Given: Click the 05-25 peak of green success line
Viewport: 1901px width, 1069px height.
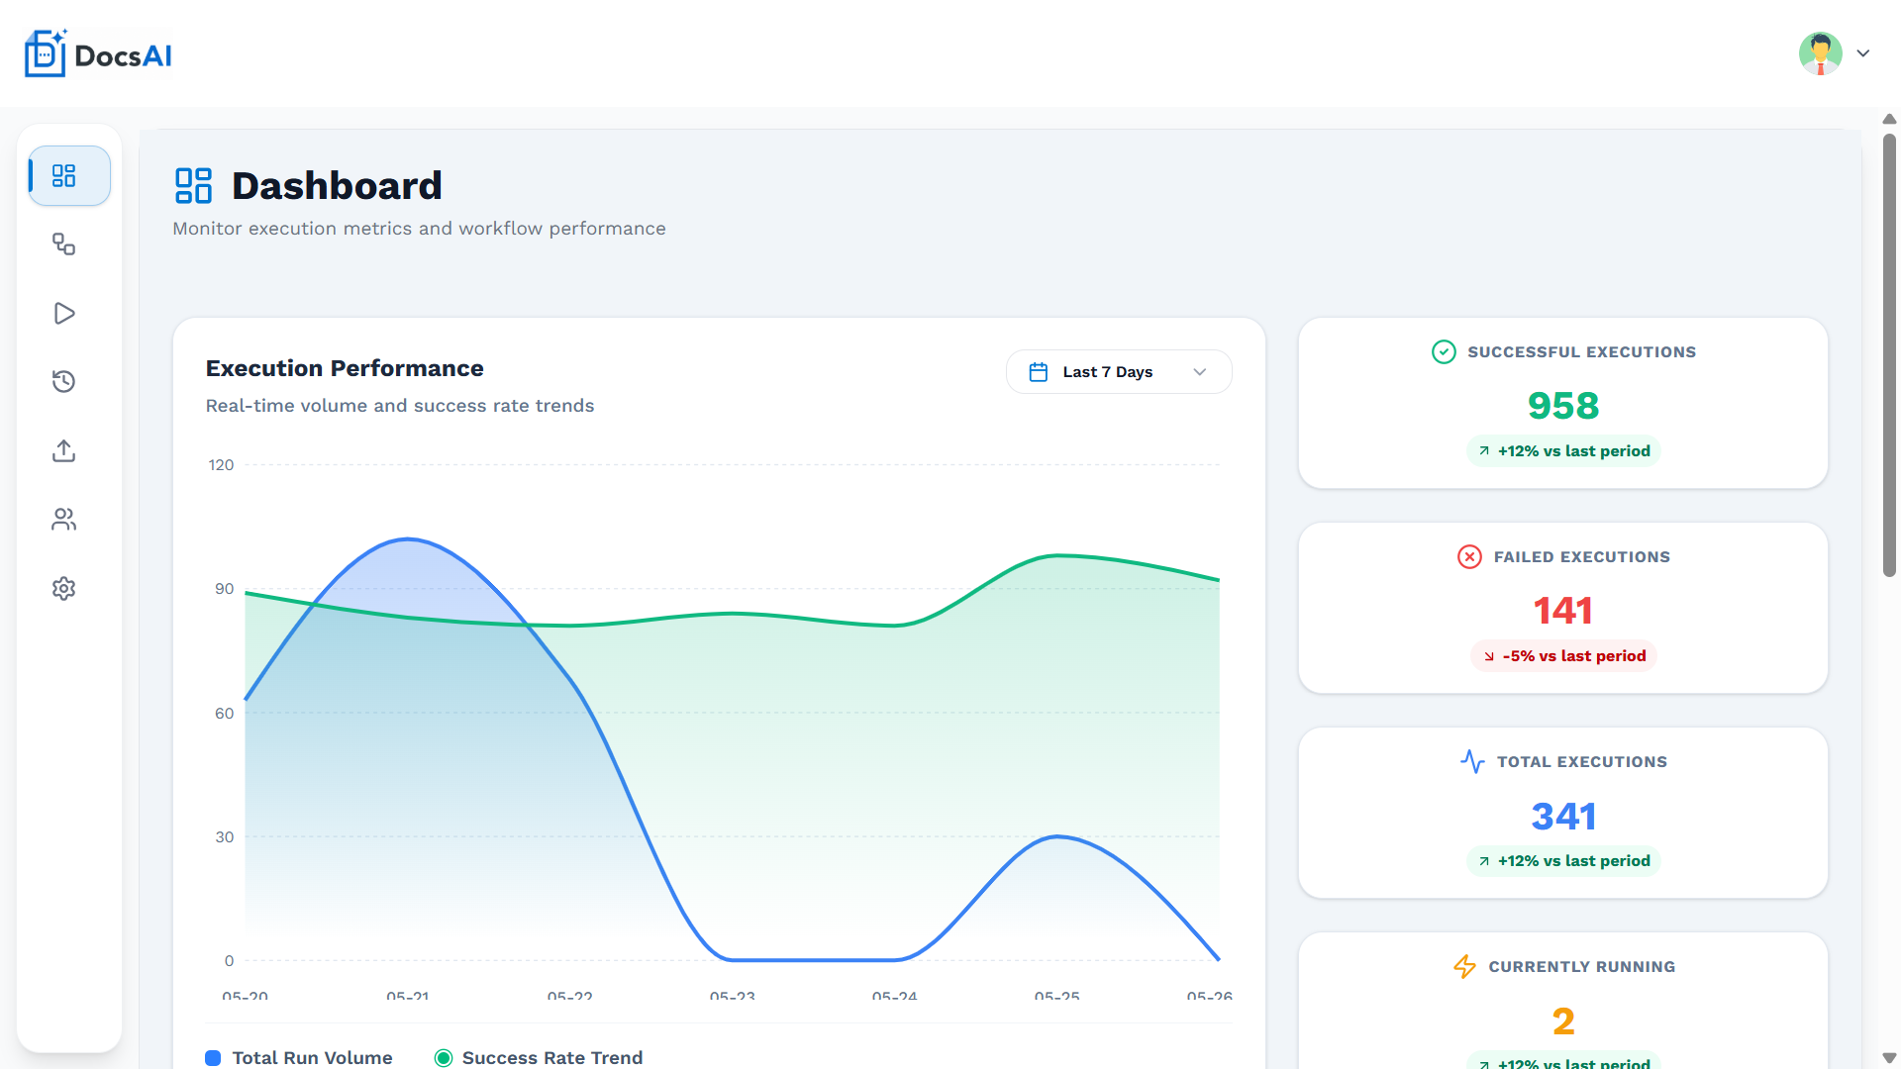Looking at the screenshot, I should [1057, 555].
